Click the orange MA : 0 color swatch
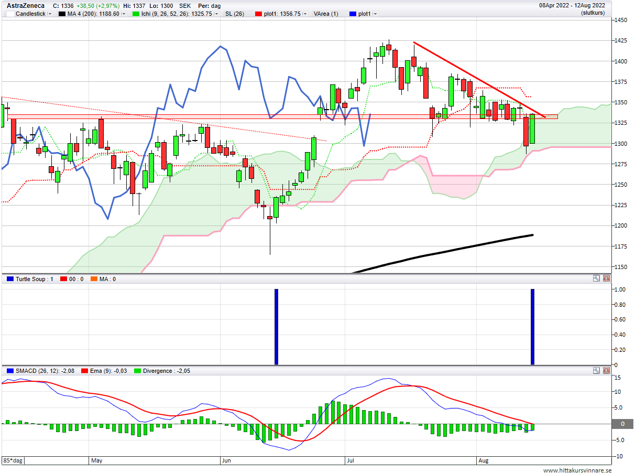This screenshot has width=635, height=473. (x=94, y=279)
